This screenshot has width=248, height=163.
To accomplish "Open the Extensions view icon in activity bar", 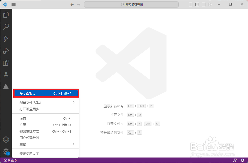I will pos(6,63).
